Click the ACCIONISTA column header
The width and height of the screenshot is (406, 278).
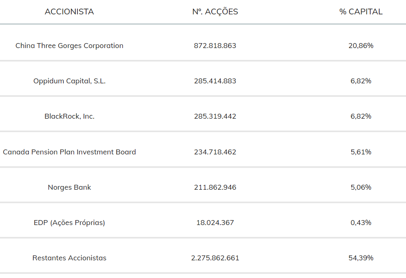[x=69, y=12]
